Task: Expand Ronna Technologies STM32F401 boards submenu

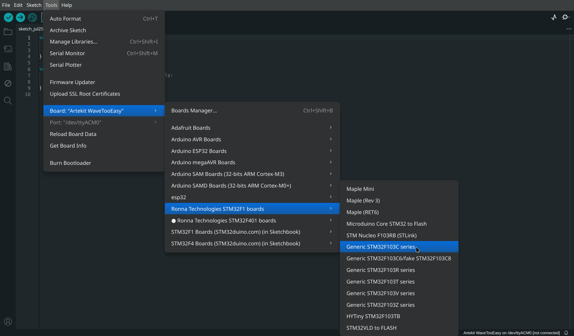Action: click(x=252, y=220)
